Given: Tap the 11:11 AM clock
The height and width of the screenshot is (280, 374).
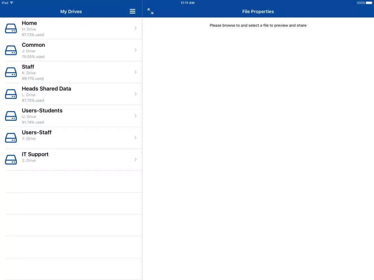Looking at the screenshot, I should (187, 3).
